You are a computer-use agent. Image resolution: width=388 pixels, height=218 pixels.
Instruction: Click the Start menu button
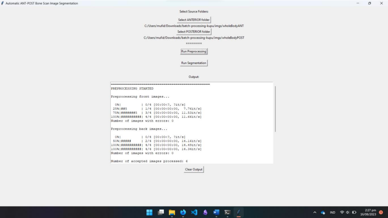coord(149,212)
